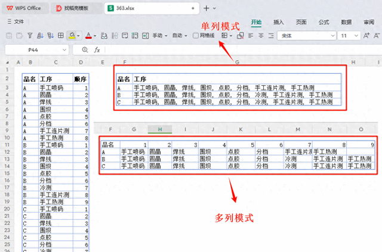Decrease font size with A- icon

coord(377,36)
